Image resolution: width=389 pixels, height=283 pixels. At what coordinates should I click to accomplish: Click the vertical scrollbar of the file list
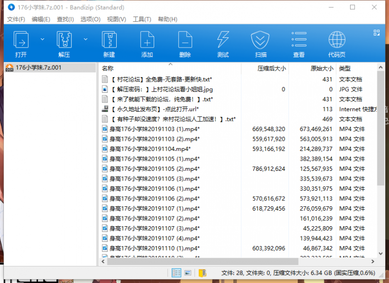[381, 146]
